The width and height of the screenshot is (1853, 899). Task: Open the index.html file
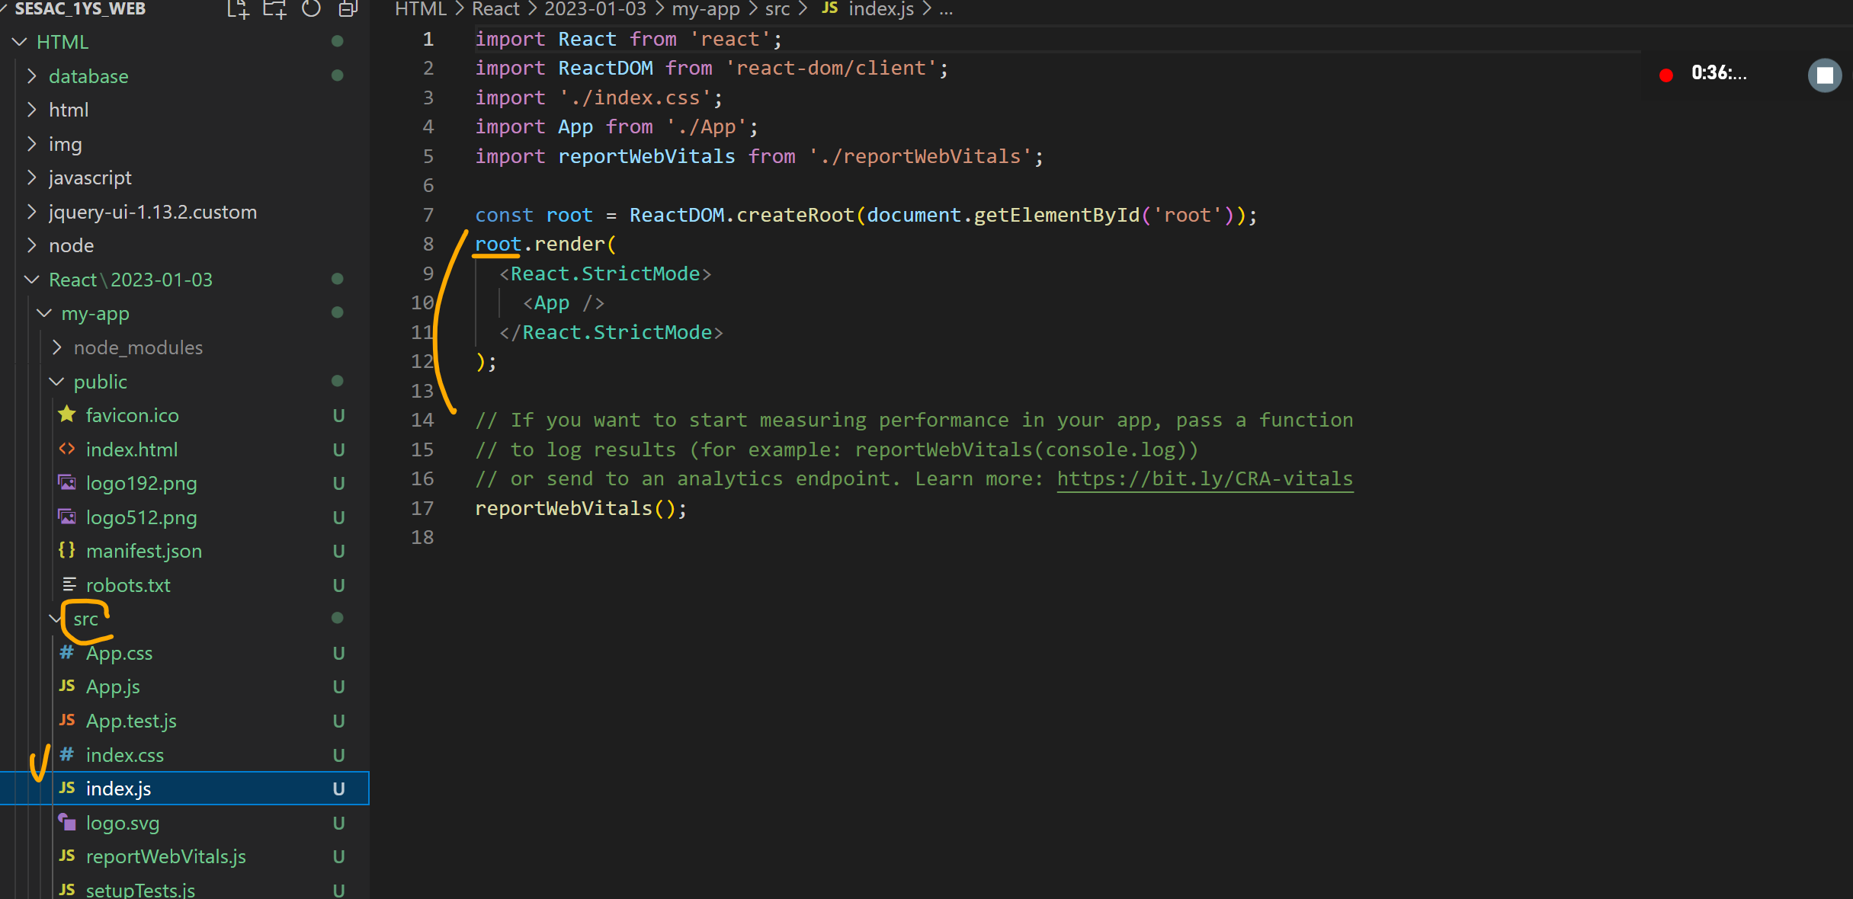coord(131,449)
